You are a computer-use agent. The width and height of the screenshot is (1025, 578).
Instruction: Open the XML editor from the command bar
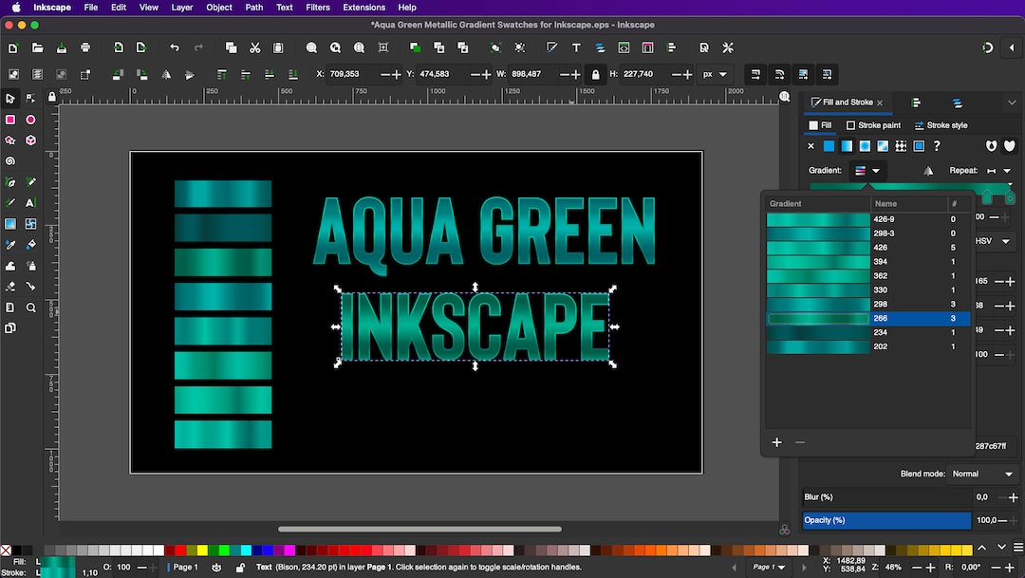(623, 47)
